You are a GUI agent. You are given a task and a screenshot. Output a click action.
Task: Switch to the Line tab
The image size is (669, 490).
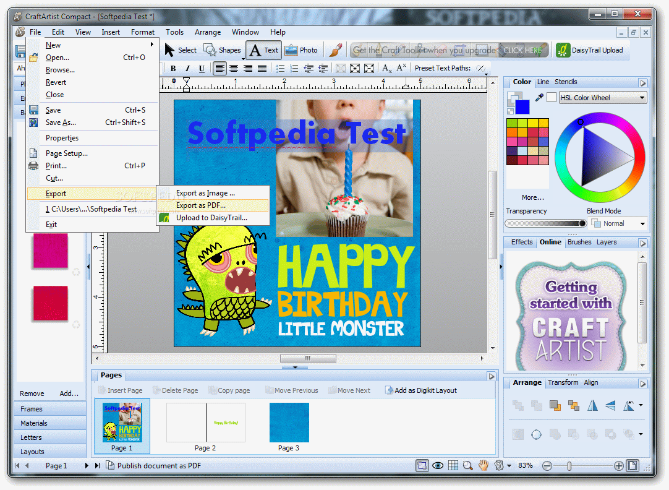click(x=543, y=82)
